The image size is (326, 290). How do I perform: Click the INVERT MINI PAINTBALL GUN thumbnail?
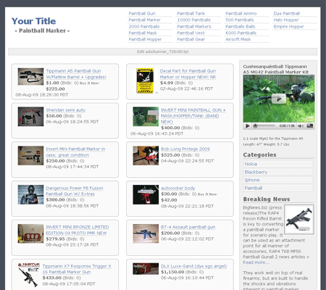(x=146, y=117)
